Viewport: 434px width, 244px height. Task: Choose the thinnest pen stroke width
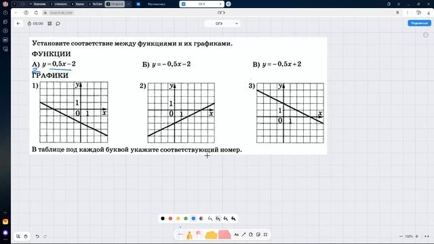coord(210,218)
